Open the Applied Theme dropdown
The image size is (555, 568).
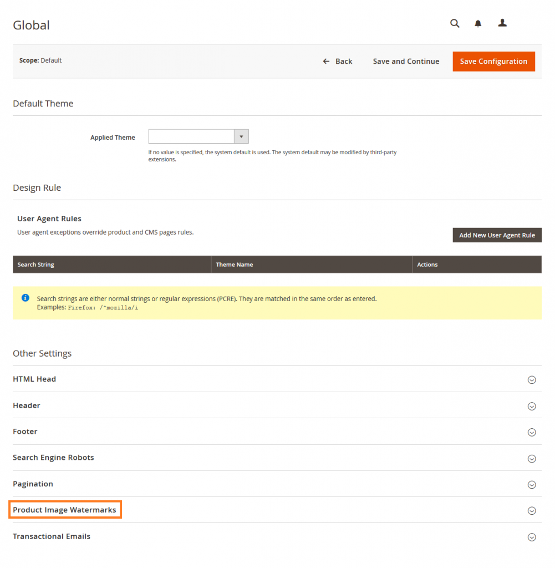(241, 136)
